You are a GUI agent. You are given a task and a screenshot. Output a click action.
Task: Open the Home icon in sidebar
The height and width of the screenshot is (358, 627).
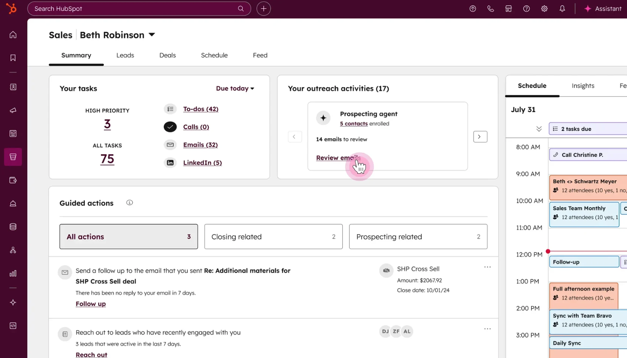tap(13, 35)
